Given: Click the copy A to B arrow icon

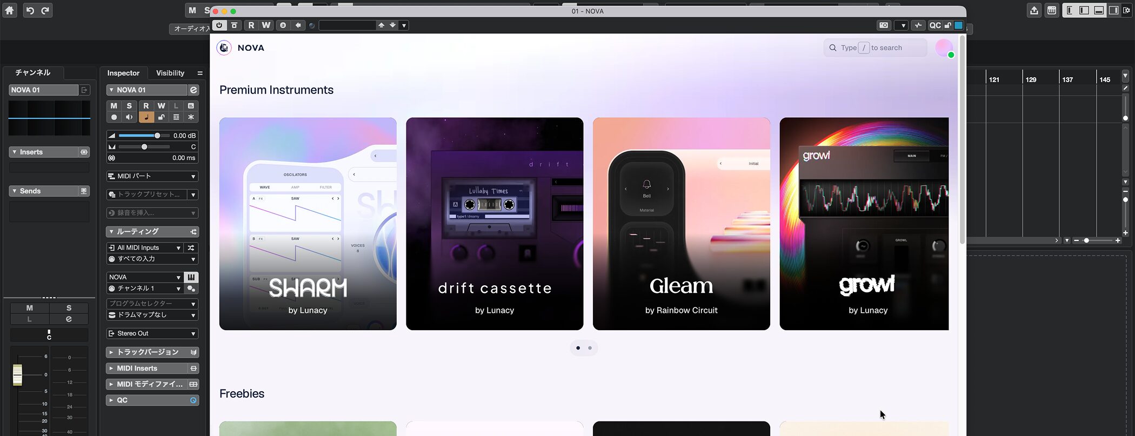Looking at the screenshot, I should [298, 25].
